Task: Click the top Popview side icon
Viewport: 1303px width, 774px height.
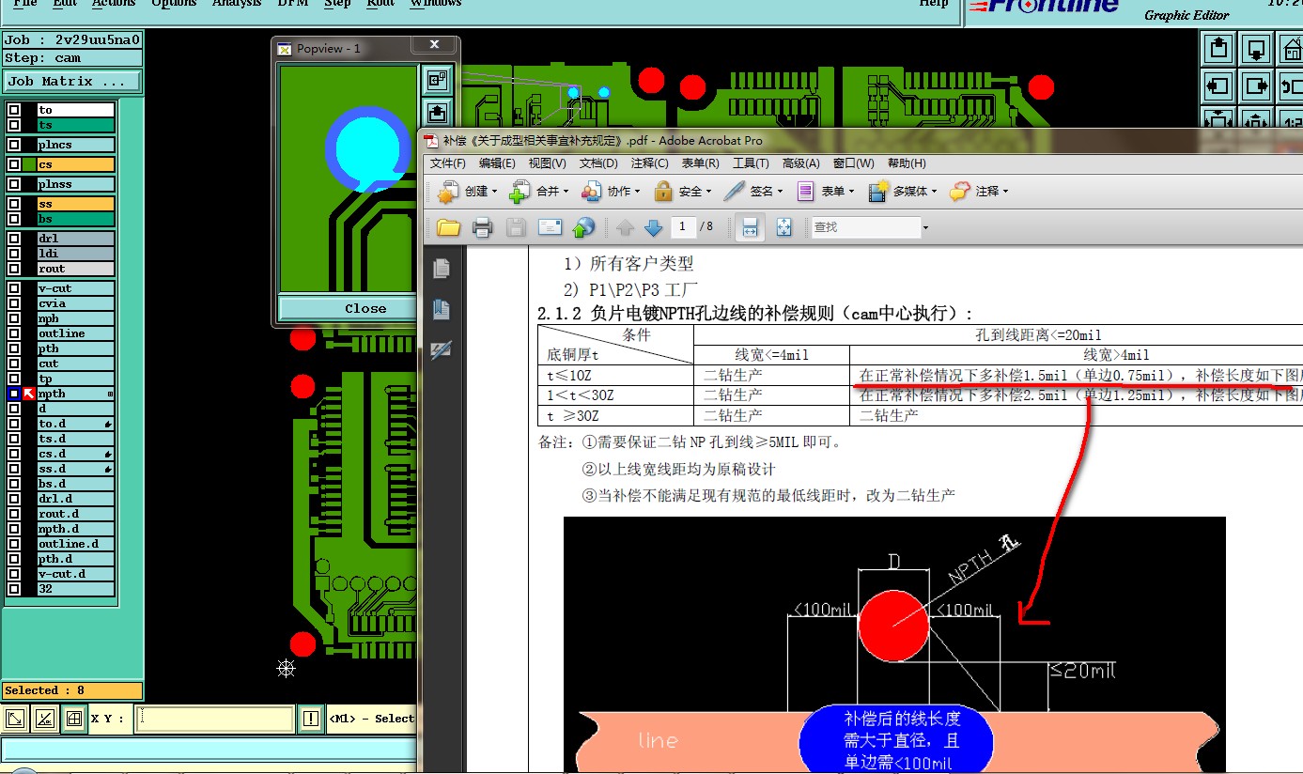Action: coord(437,80)
